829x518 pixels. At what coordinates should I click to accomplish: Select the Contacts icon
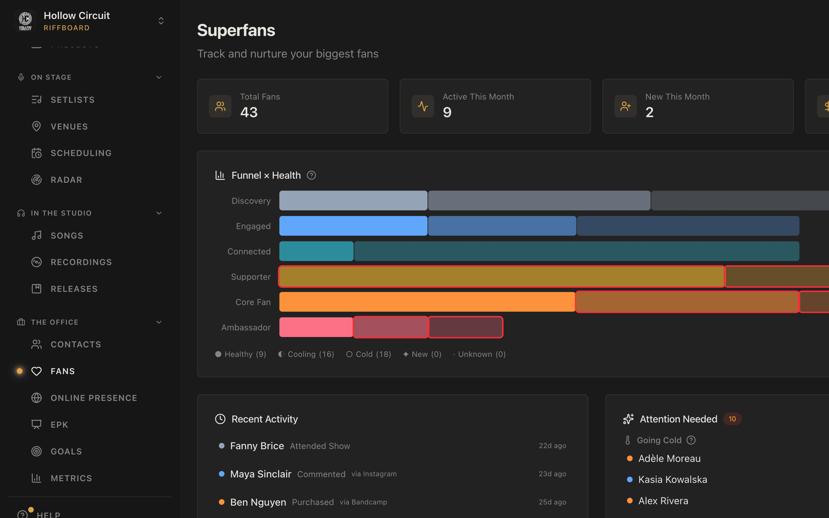(37, 344)
